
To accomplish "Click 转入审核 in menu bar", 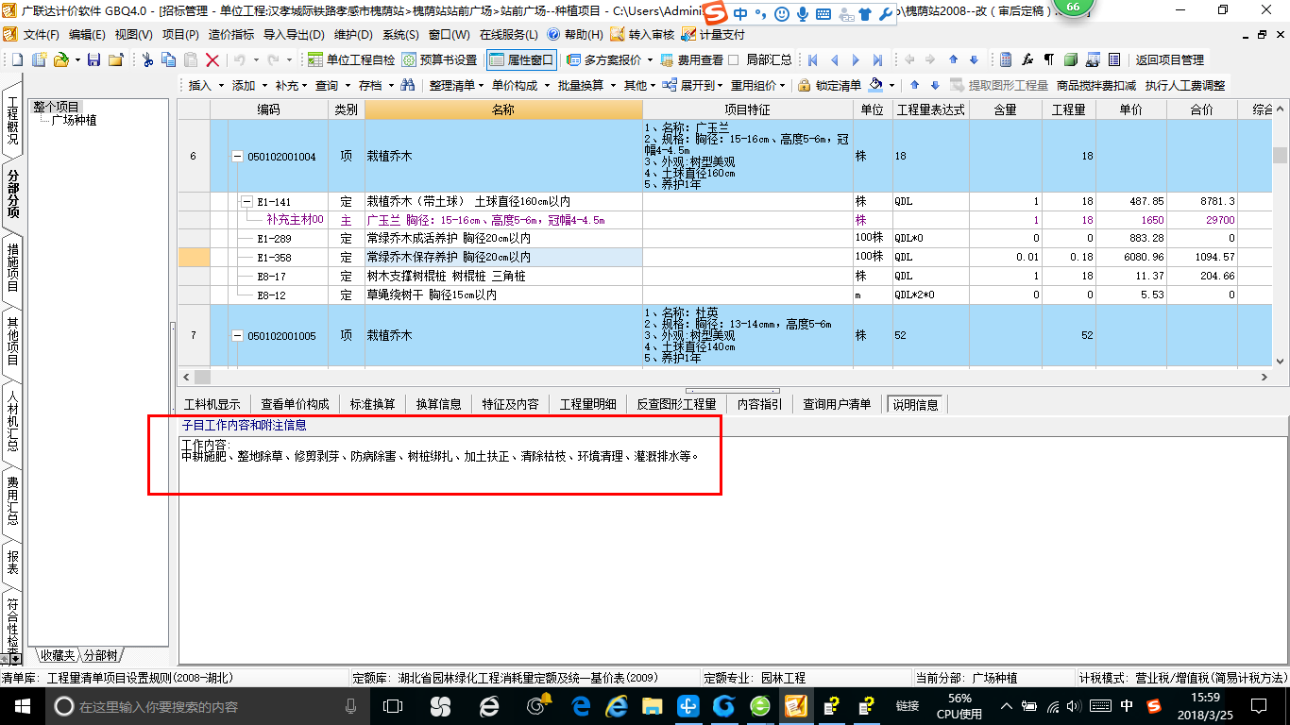I will [642, 35].
